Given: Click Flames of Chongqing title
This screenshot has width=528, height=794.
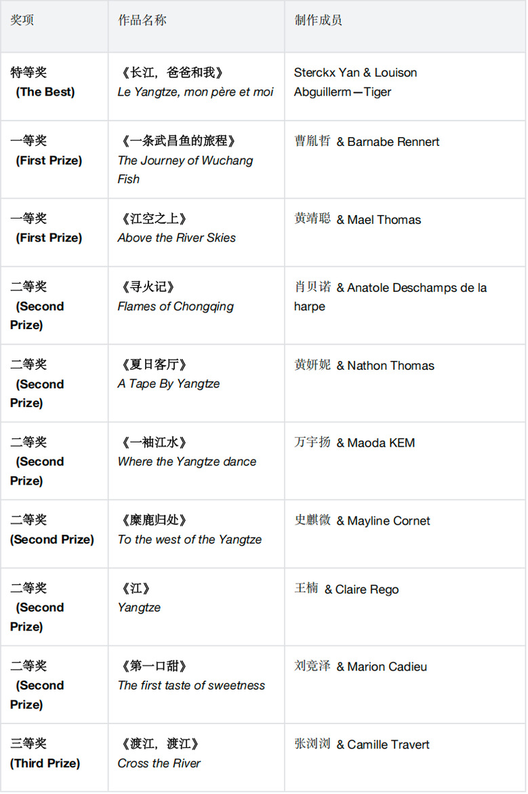Looking at the screenshot, I should pos(176,307).
